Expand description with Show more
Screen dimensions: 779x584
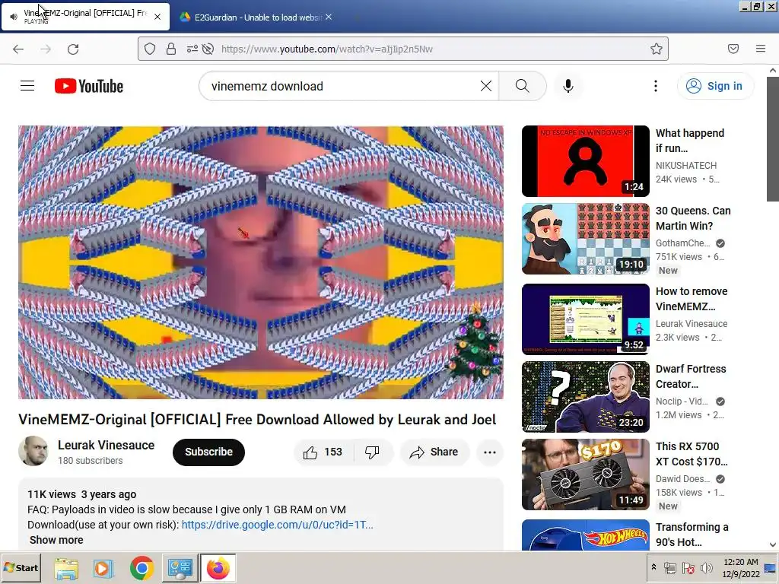click(56, 540)
